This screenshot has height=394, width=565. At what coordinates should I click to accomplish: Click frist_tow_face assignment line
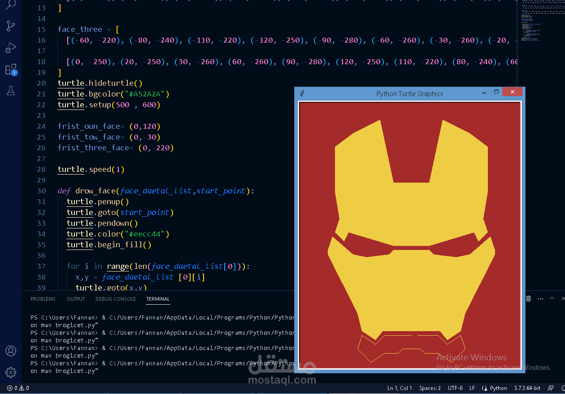pos(109,137)
